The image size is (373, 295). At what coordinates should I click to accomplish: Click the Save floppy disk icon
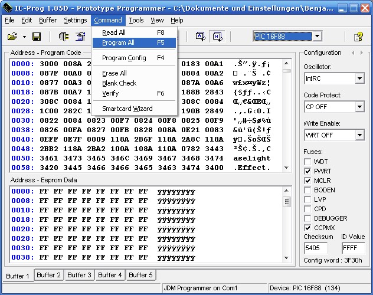click(x=37, y=37)
